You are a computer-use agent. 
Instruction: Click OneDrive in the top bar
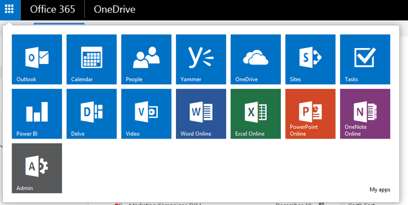tap(114, 10)
